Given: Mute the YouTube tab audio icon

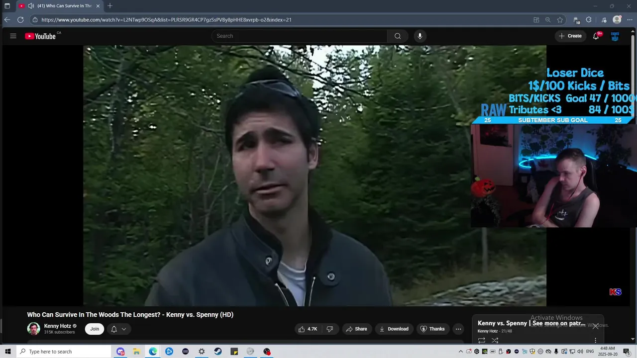Looking at the screenshot, I should pyautogui.click(x=31, y=6).
